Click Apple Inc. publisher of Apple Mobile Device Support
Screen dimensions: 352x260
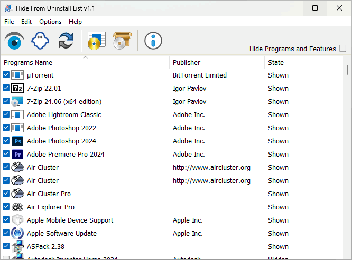coord(188,220)
